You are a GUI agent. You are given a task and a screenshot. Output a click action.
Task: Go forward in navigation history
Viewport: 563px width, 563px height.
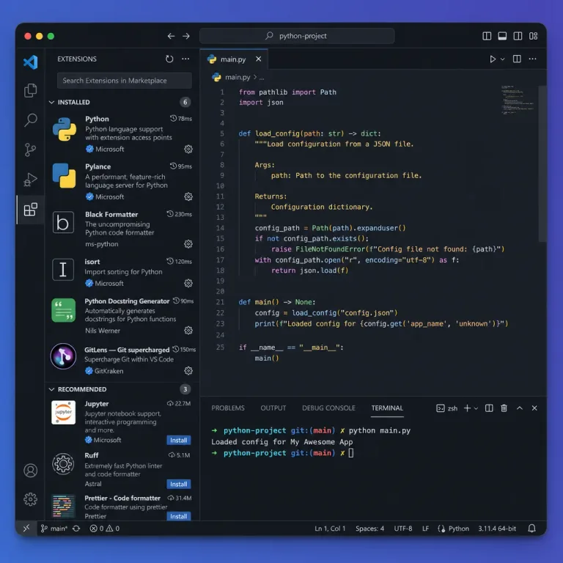click(186, 36)
